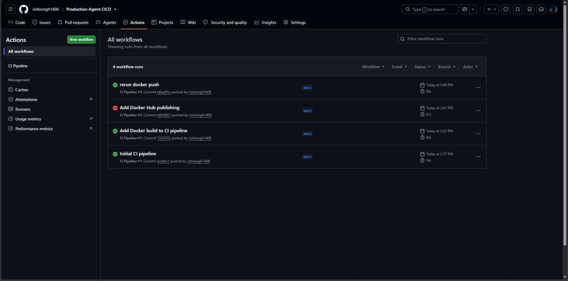568x281 pixels.
Task: Open Performance metrics page
Action: point(50,128)
